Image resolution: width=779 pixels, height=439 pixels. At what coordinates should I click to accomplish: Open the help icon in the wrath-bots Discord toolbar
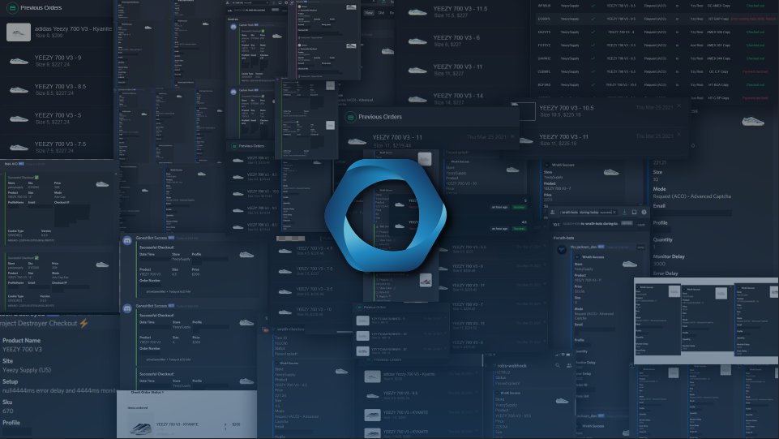[x=644, y=213]
